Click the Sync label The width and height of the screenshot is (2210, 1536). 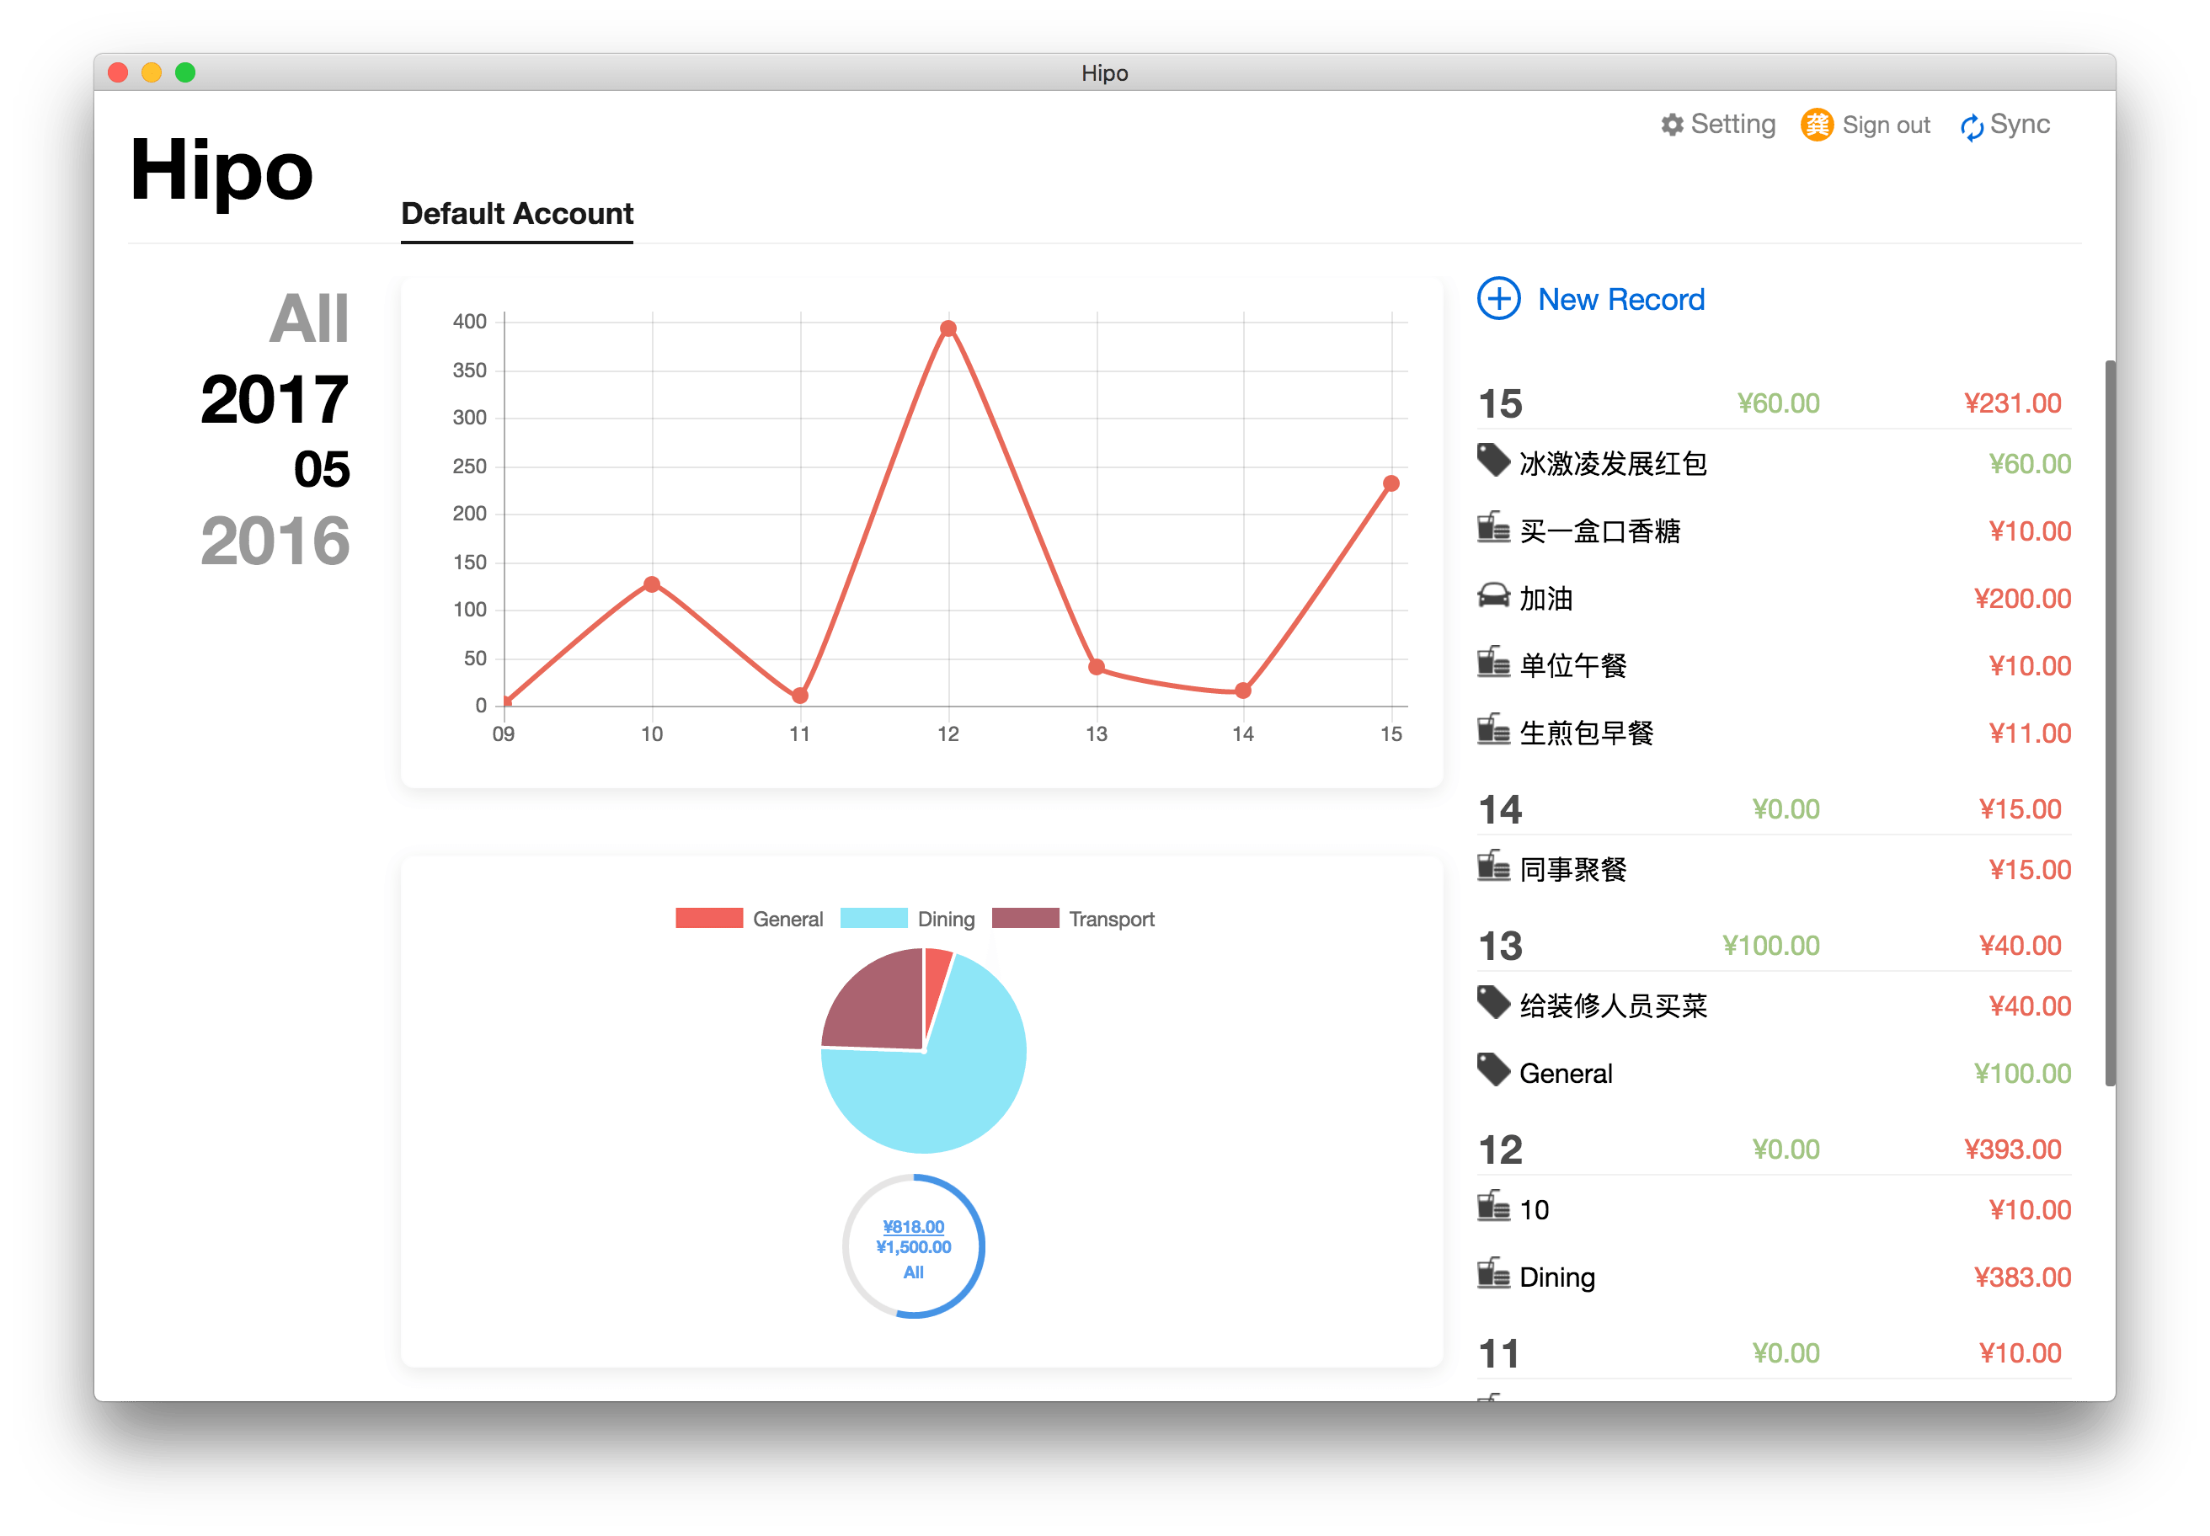pos(2020,125)
